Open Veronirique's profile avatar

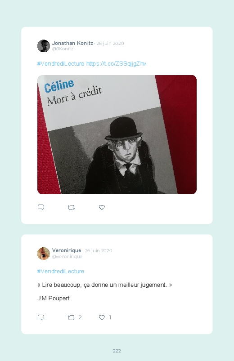[x=44, y=254]
